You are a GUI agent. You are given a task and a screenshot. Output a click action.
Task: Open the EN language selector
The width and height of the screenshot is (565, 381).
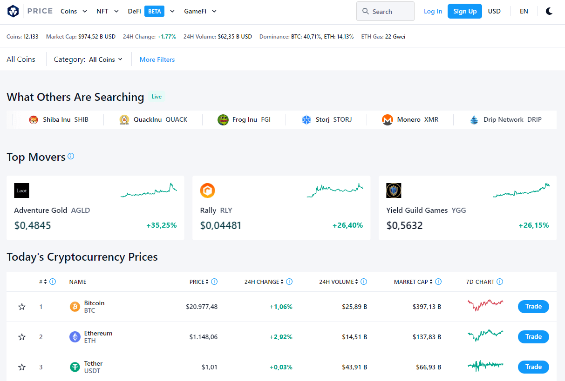pos(524,11)
